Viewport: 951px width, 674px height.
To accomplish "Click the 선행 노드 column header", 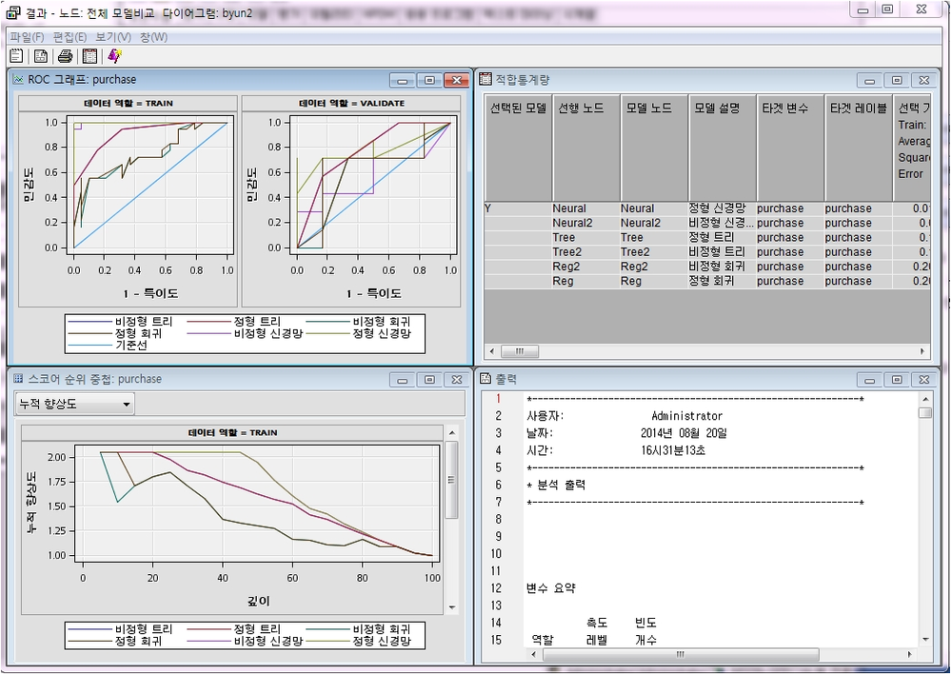I will [585, 109].
